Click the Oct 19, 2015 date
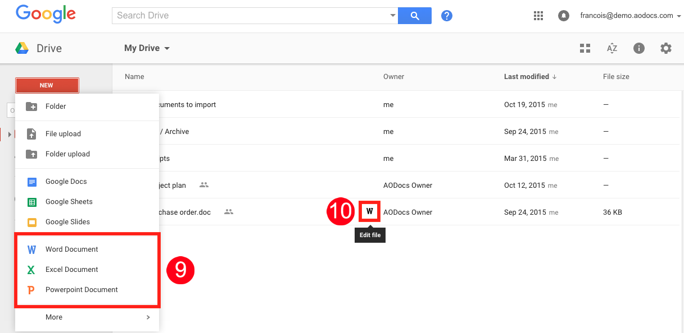 point(525,105)
